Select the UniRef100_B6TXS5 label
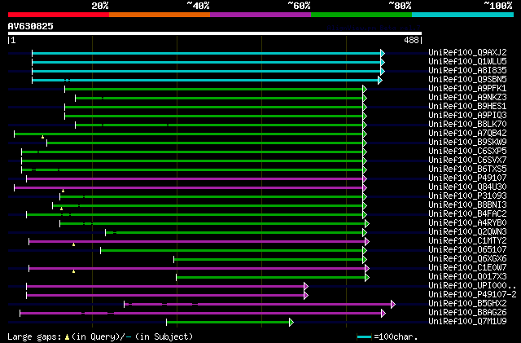The image size is (521, 343). [x=467, y=169]
